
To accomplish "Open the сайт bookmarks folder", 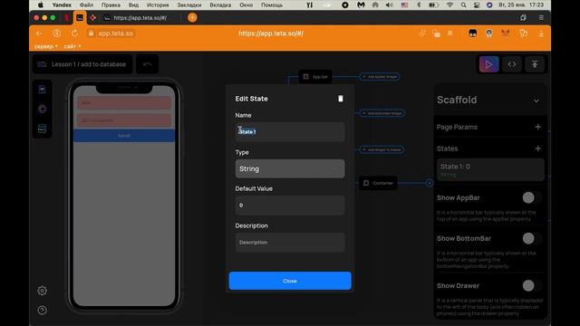I will 72,46.
